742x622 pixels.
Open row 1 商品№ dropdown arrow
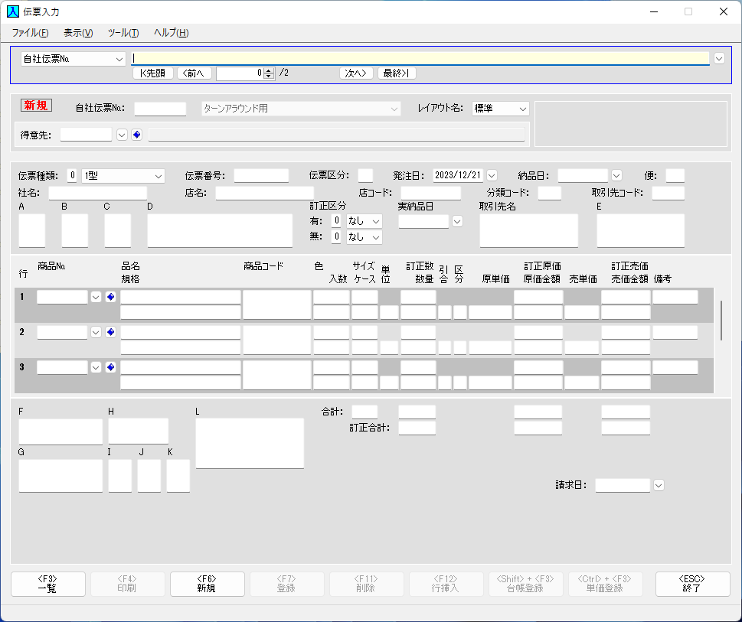pyautogui.click(x=96, y=297)
